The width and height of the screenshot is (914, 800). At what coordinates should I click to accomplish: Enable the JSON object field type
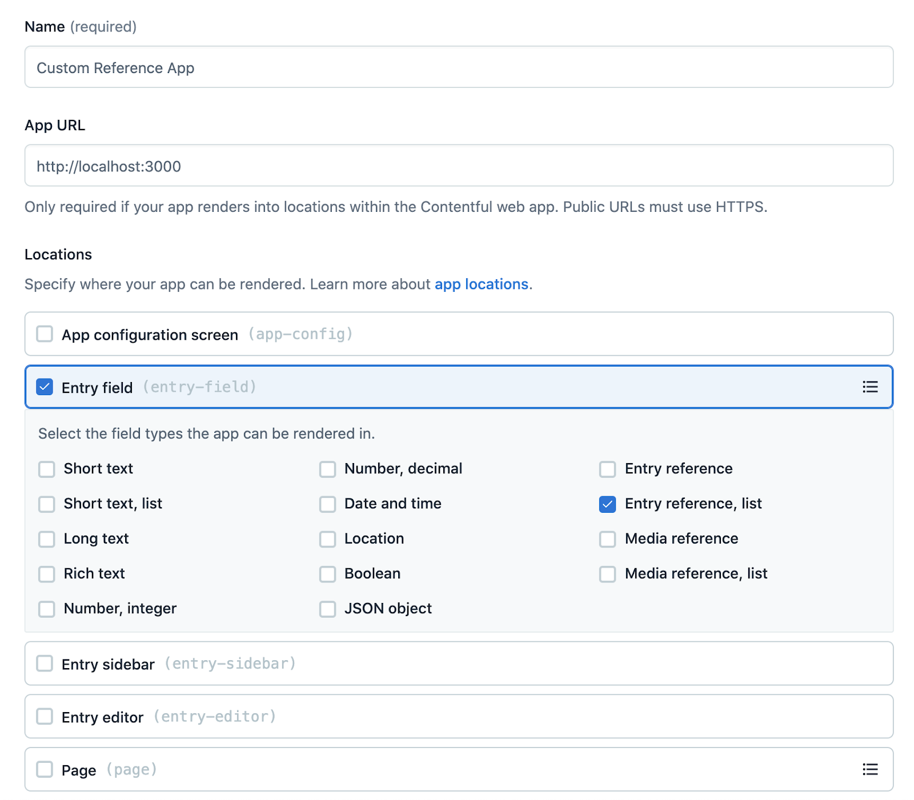click(327, 609)
